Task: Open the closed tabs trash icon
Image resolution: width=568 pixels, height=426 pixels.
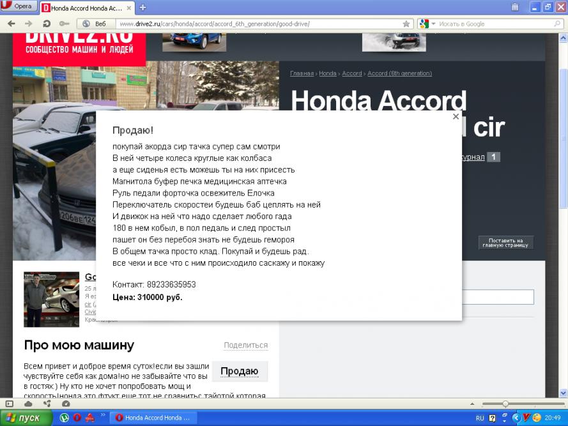Action: click(x=515, y=7)
